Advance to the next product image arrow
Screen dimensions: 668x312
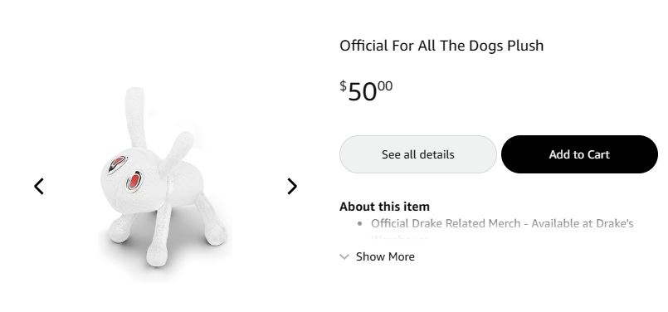tap(292, 186)
